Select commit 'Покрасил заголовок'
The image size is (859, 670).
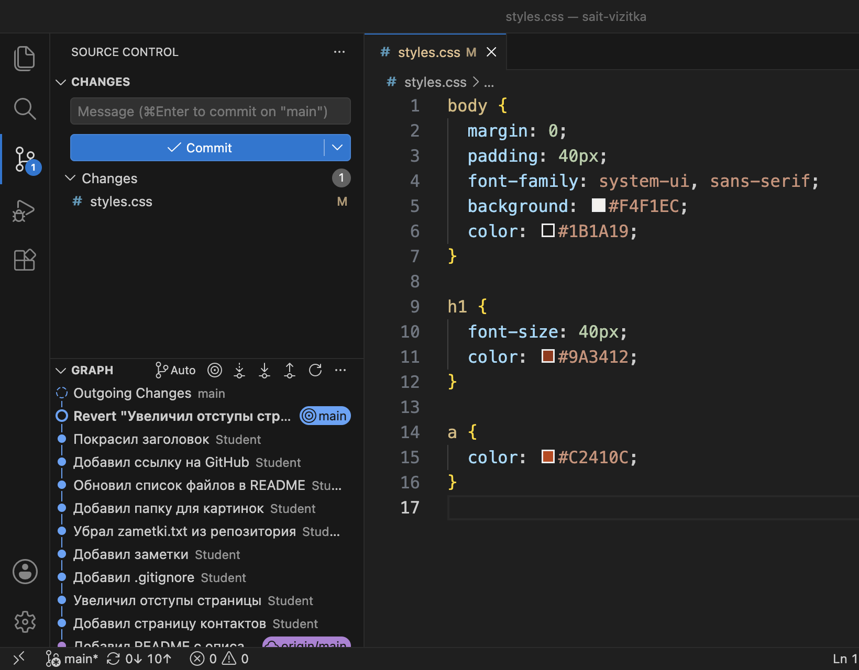207,439
